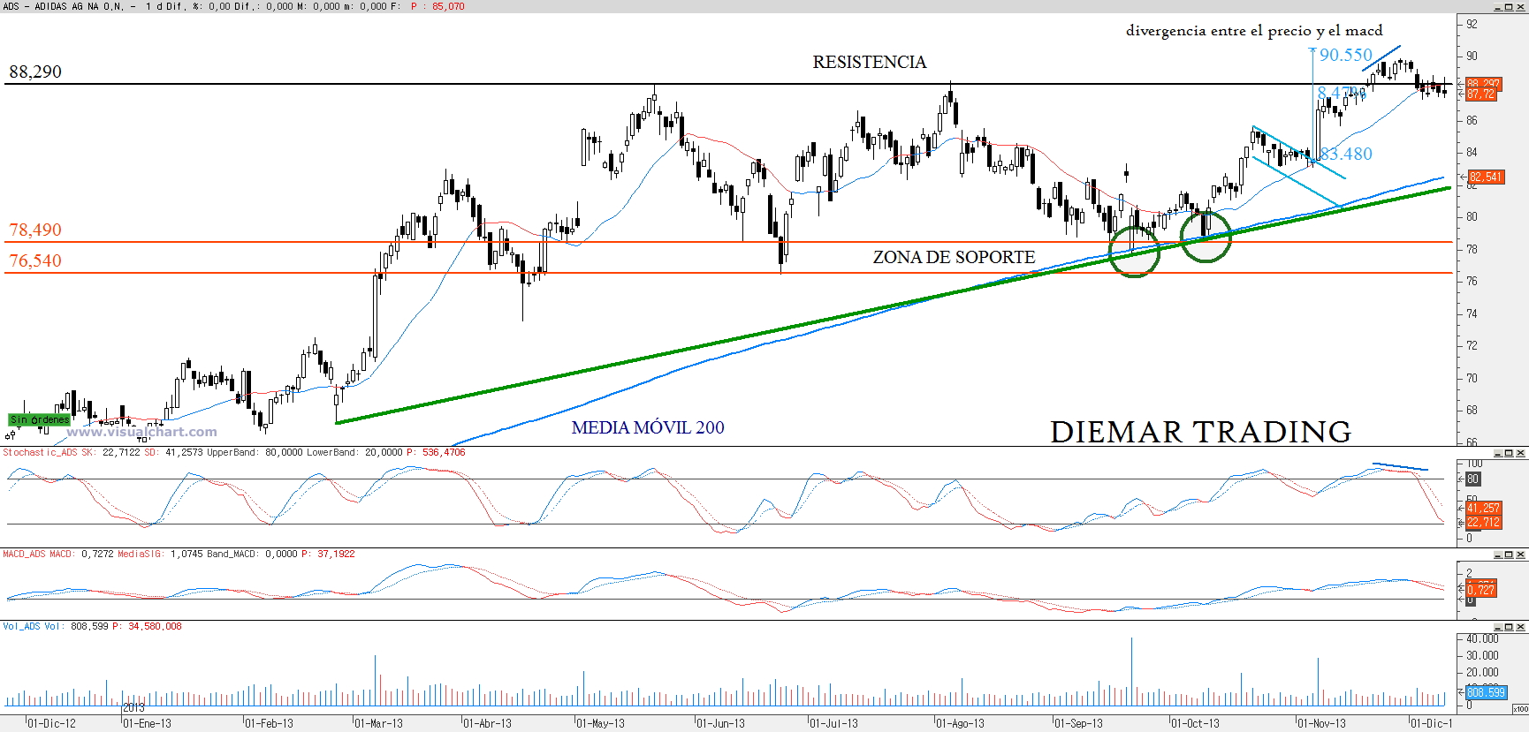Viewport: 1529px width, 732px height.
Task: Select the 41,257 stochastic SD value tag
Action: (x=1484, y=509)
